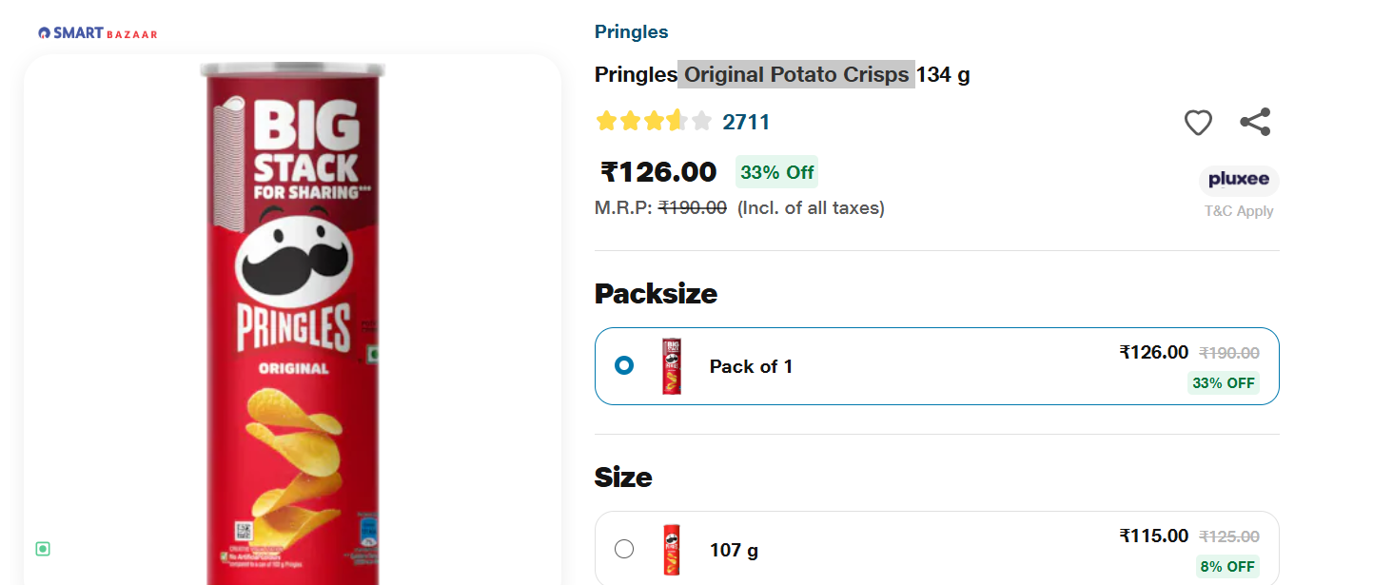Screen dimensions: 1373x585
Task: Click the 8% OFF tag
Action: (1227, 566)
